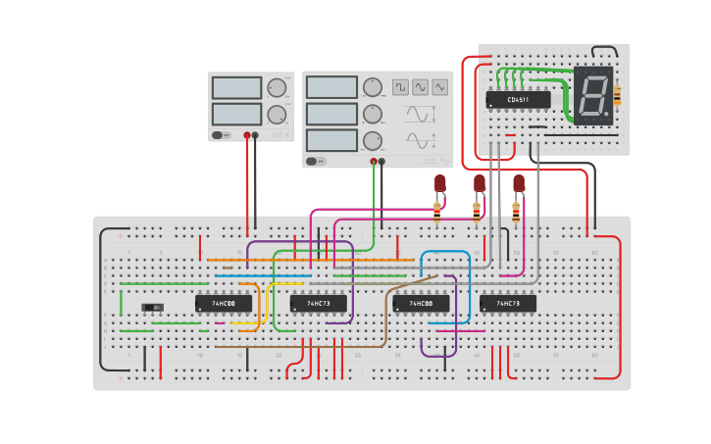Click the function generator's top frequency knob

372,87
